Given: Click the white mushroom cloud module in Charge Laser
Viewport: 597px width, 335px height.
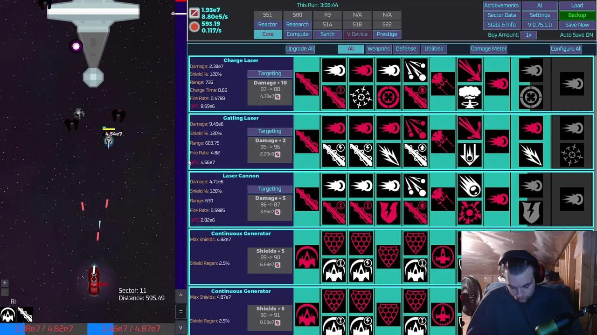Looking at the screenshot, I should coord(470,97).
